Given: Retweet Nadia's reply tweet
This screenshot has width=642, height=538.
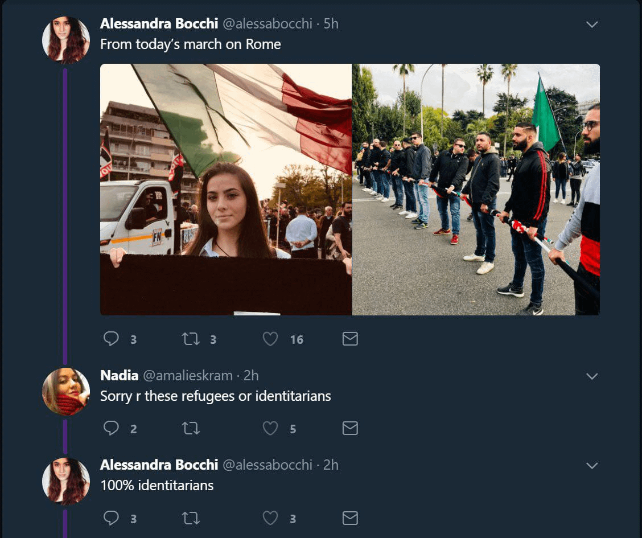Looking at the screenshot, I should tap(190, 428).
